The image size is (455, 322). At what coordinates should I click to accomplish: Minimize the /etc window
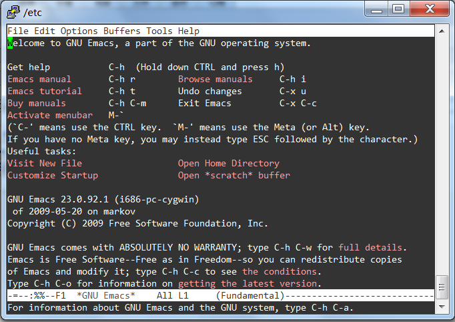coord(377,9)
